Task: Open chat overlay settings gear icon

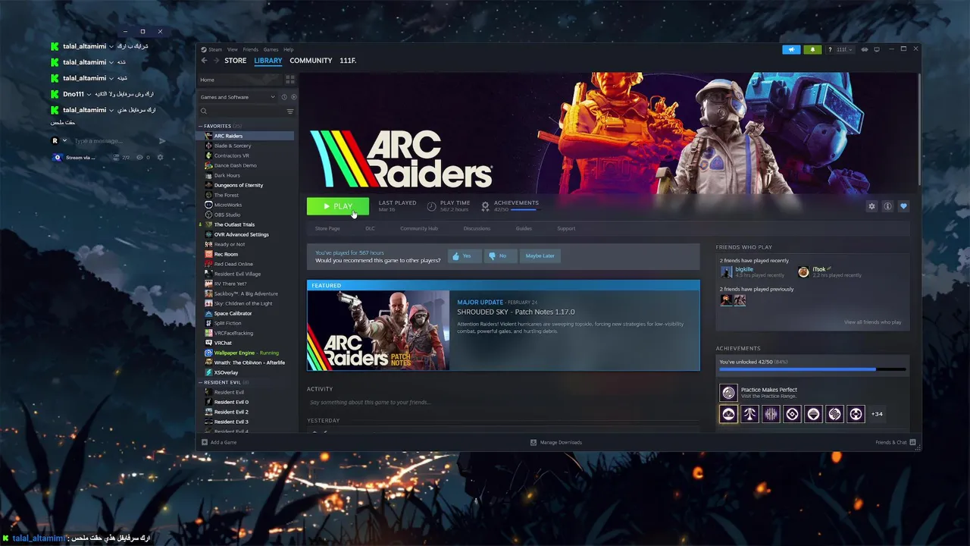Action: [160, 158]
